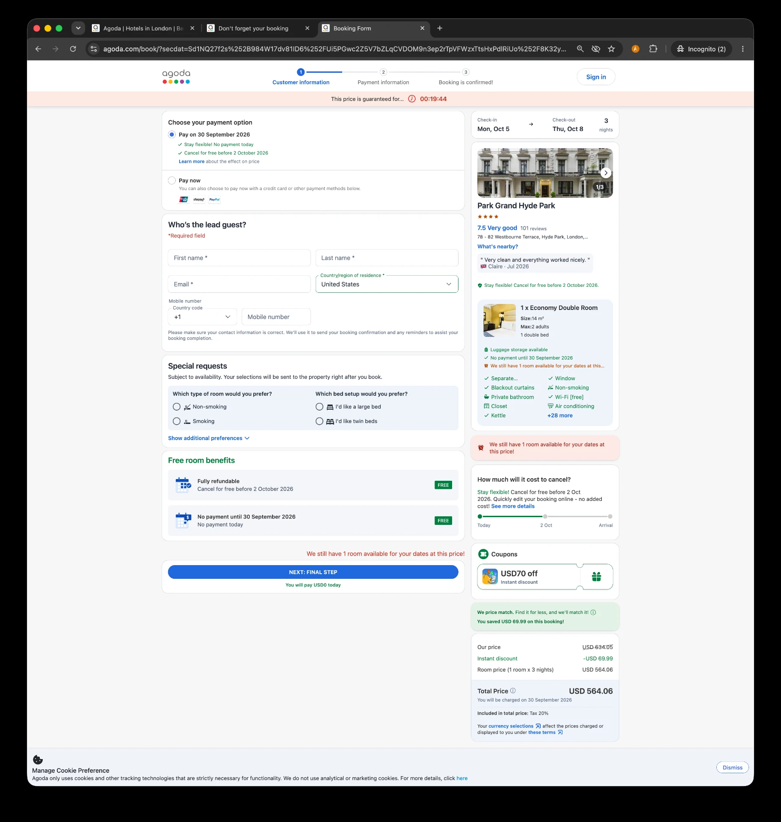This screenshot has width=781, height=822.
Task: Click the tracking protection eye icon
Action: point(596,49)
